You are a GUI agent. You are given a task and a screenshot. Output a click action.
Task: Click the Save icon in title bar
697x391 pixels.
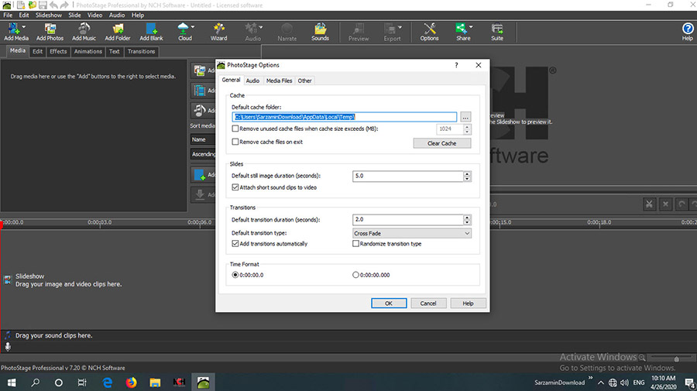[x=43, y=5]
